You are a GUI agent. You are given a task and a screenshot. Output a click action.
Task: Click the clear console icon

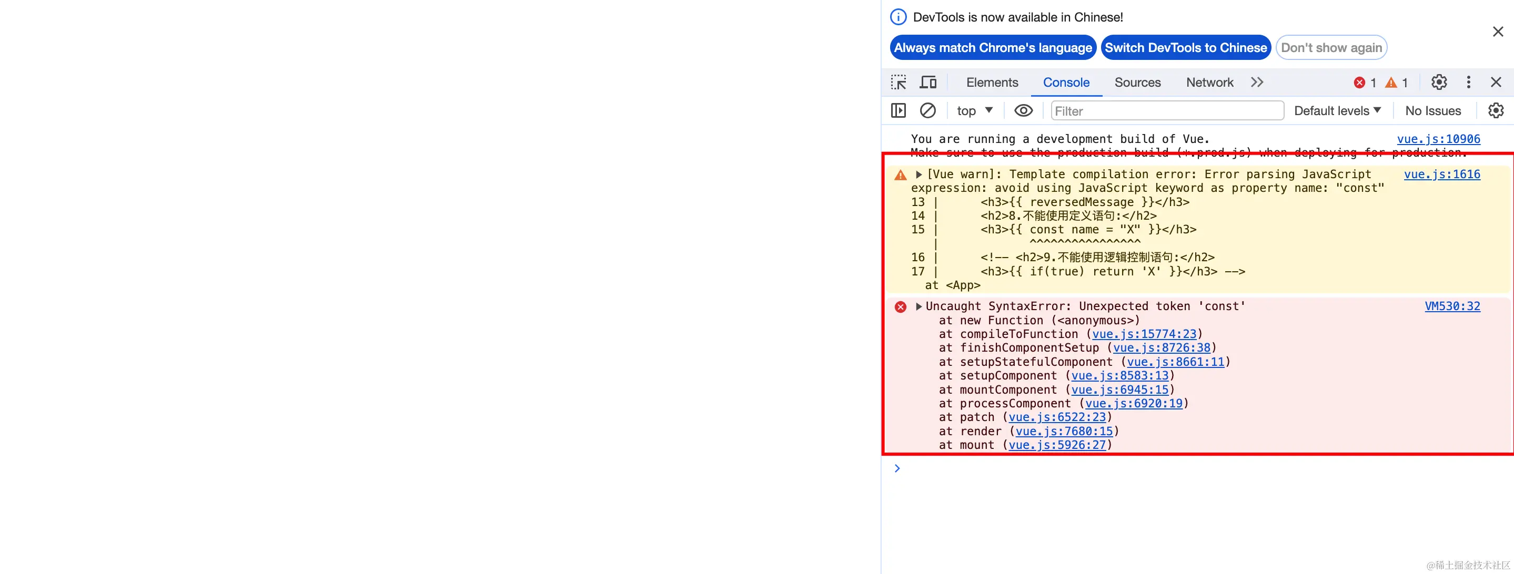tap(927, 110)
